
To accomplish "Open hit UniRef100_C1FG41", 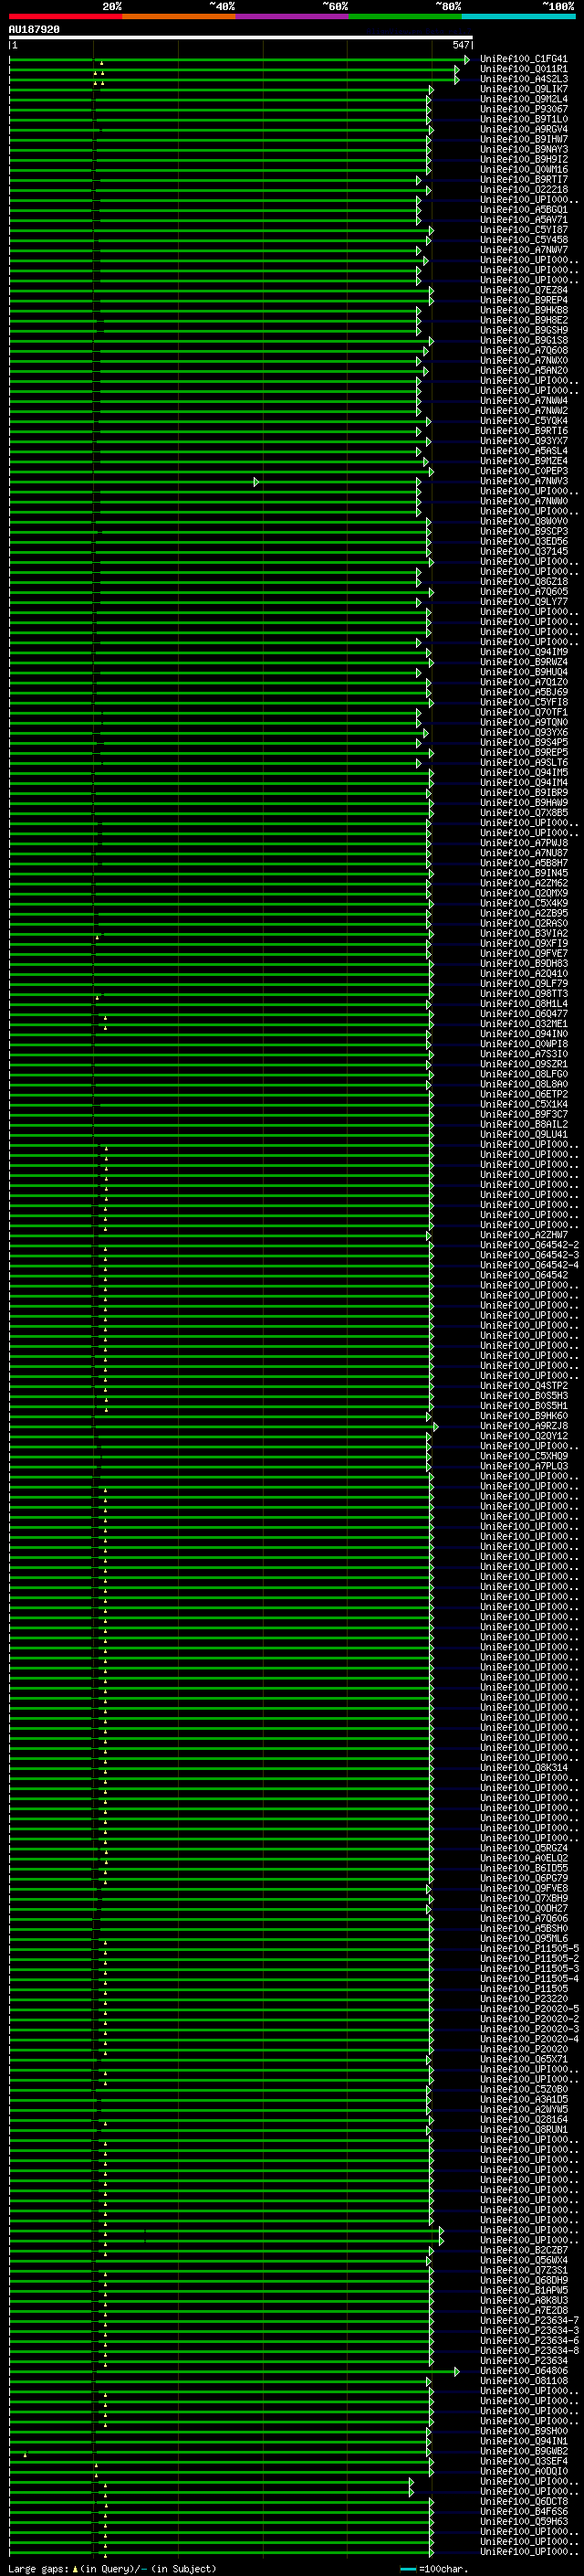I will tap(524, 59).
